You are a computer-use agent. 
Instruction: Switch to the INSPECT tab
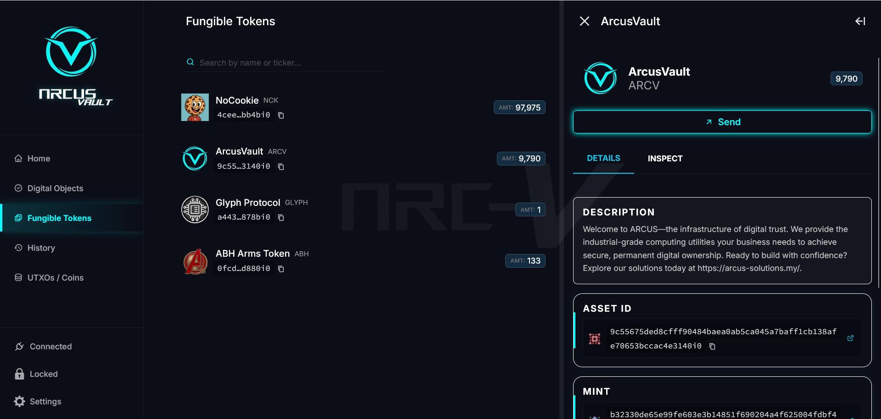(x=665, y=159)
